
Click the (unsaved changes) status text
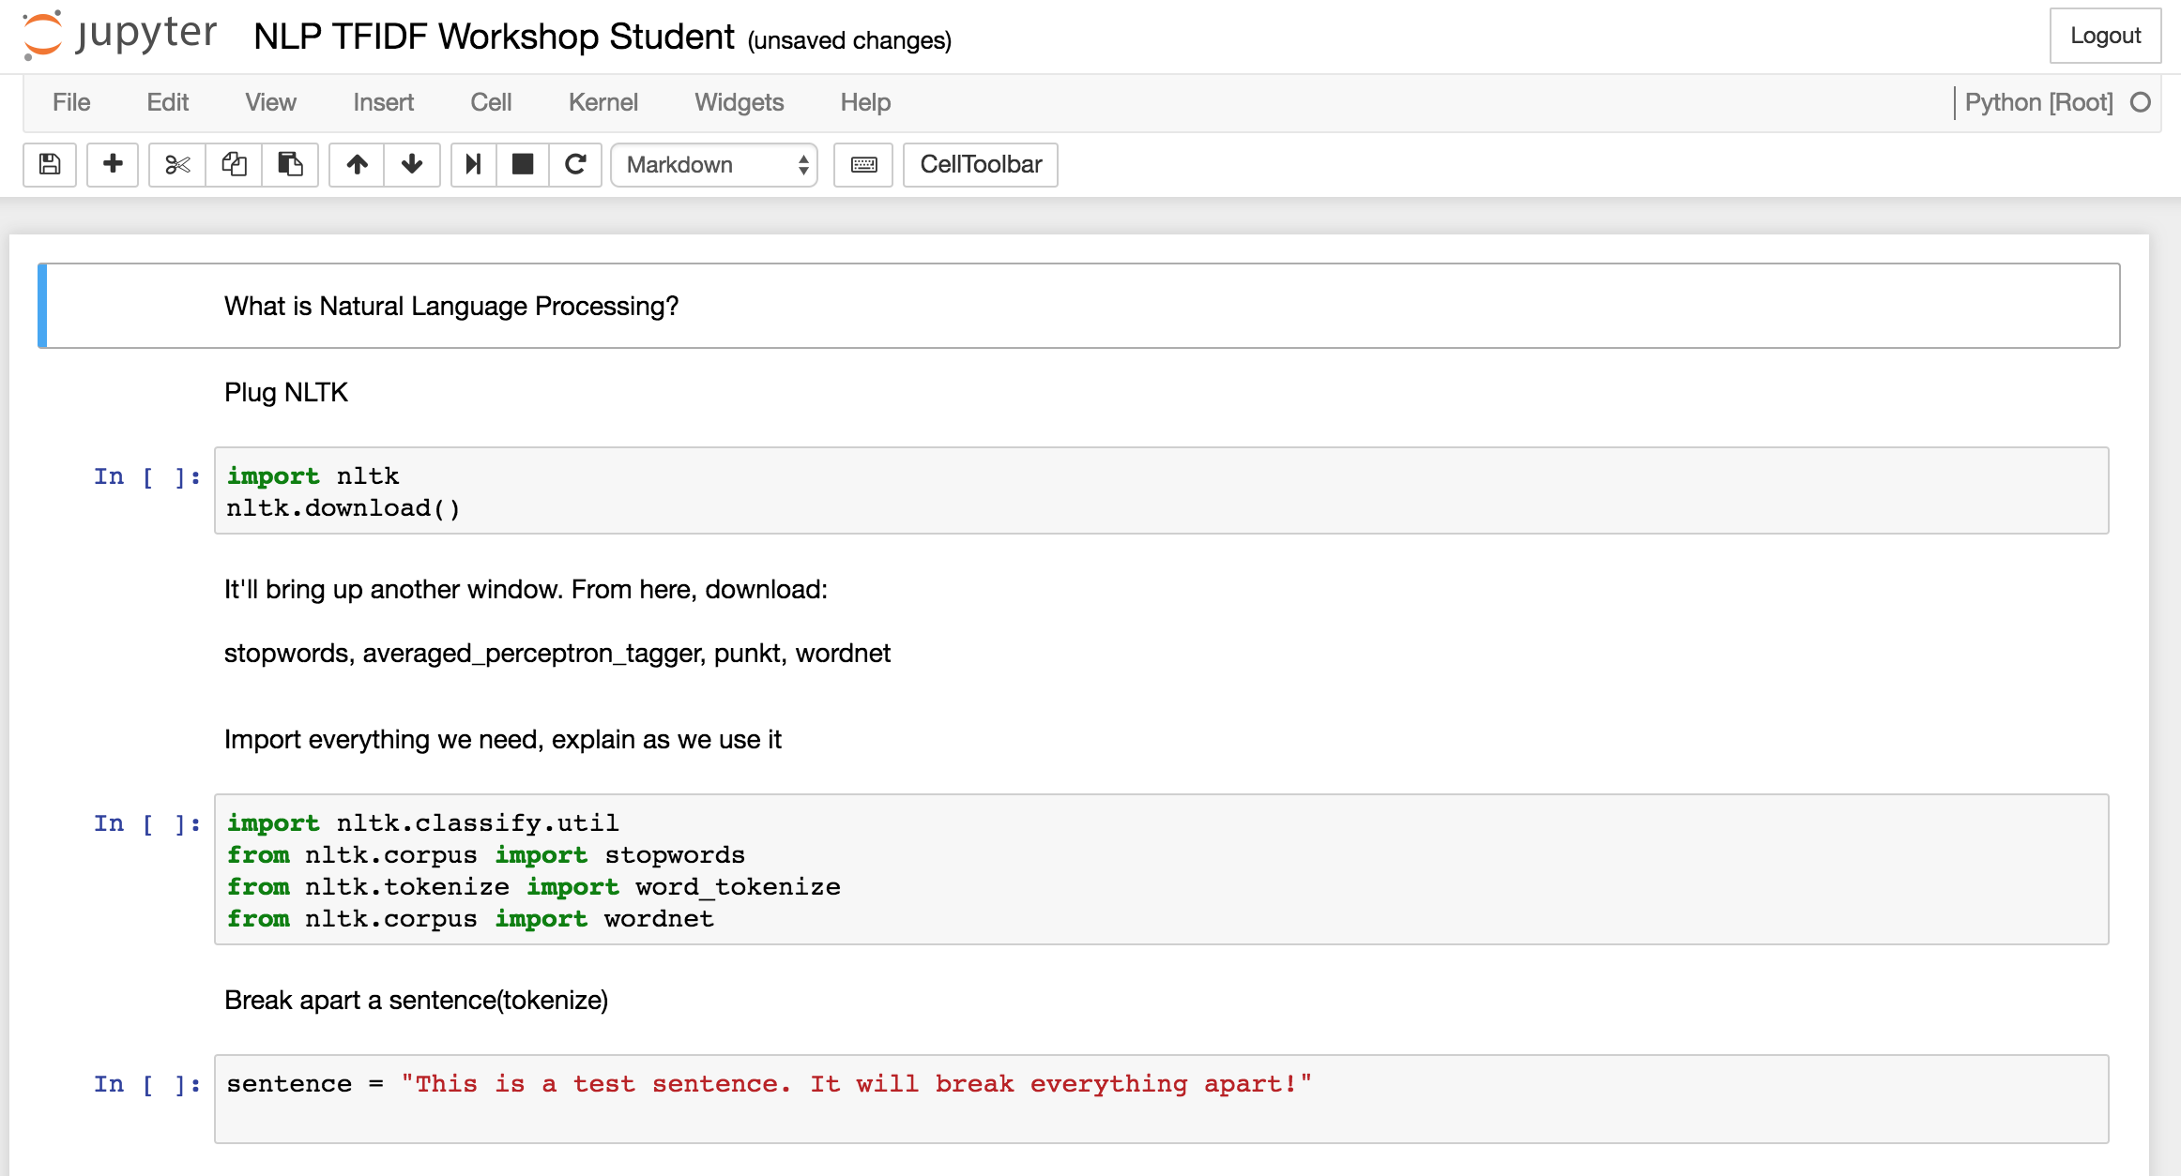click(849, 40)
